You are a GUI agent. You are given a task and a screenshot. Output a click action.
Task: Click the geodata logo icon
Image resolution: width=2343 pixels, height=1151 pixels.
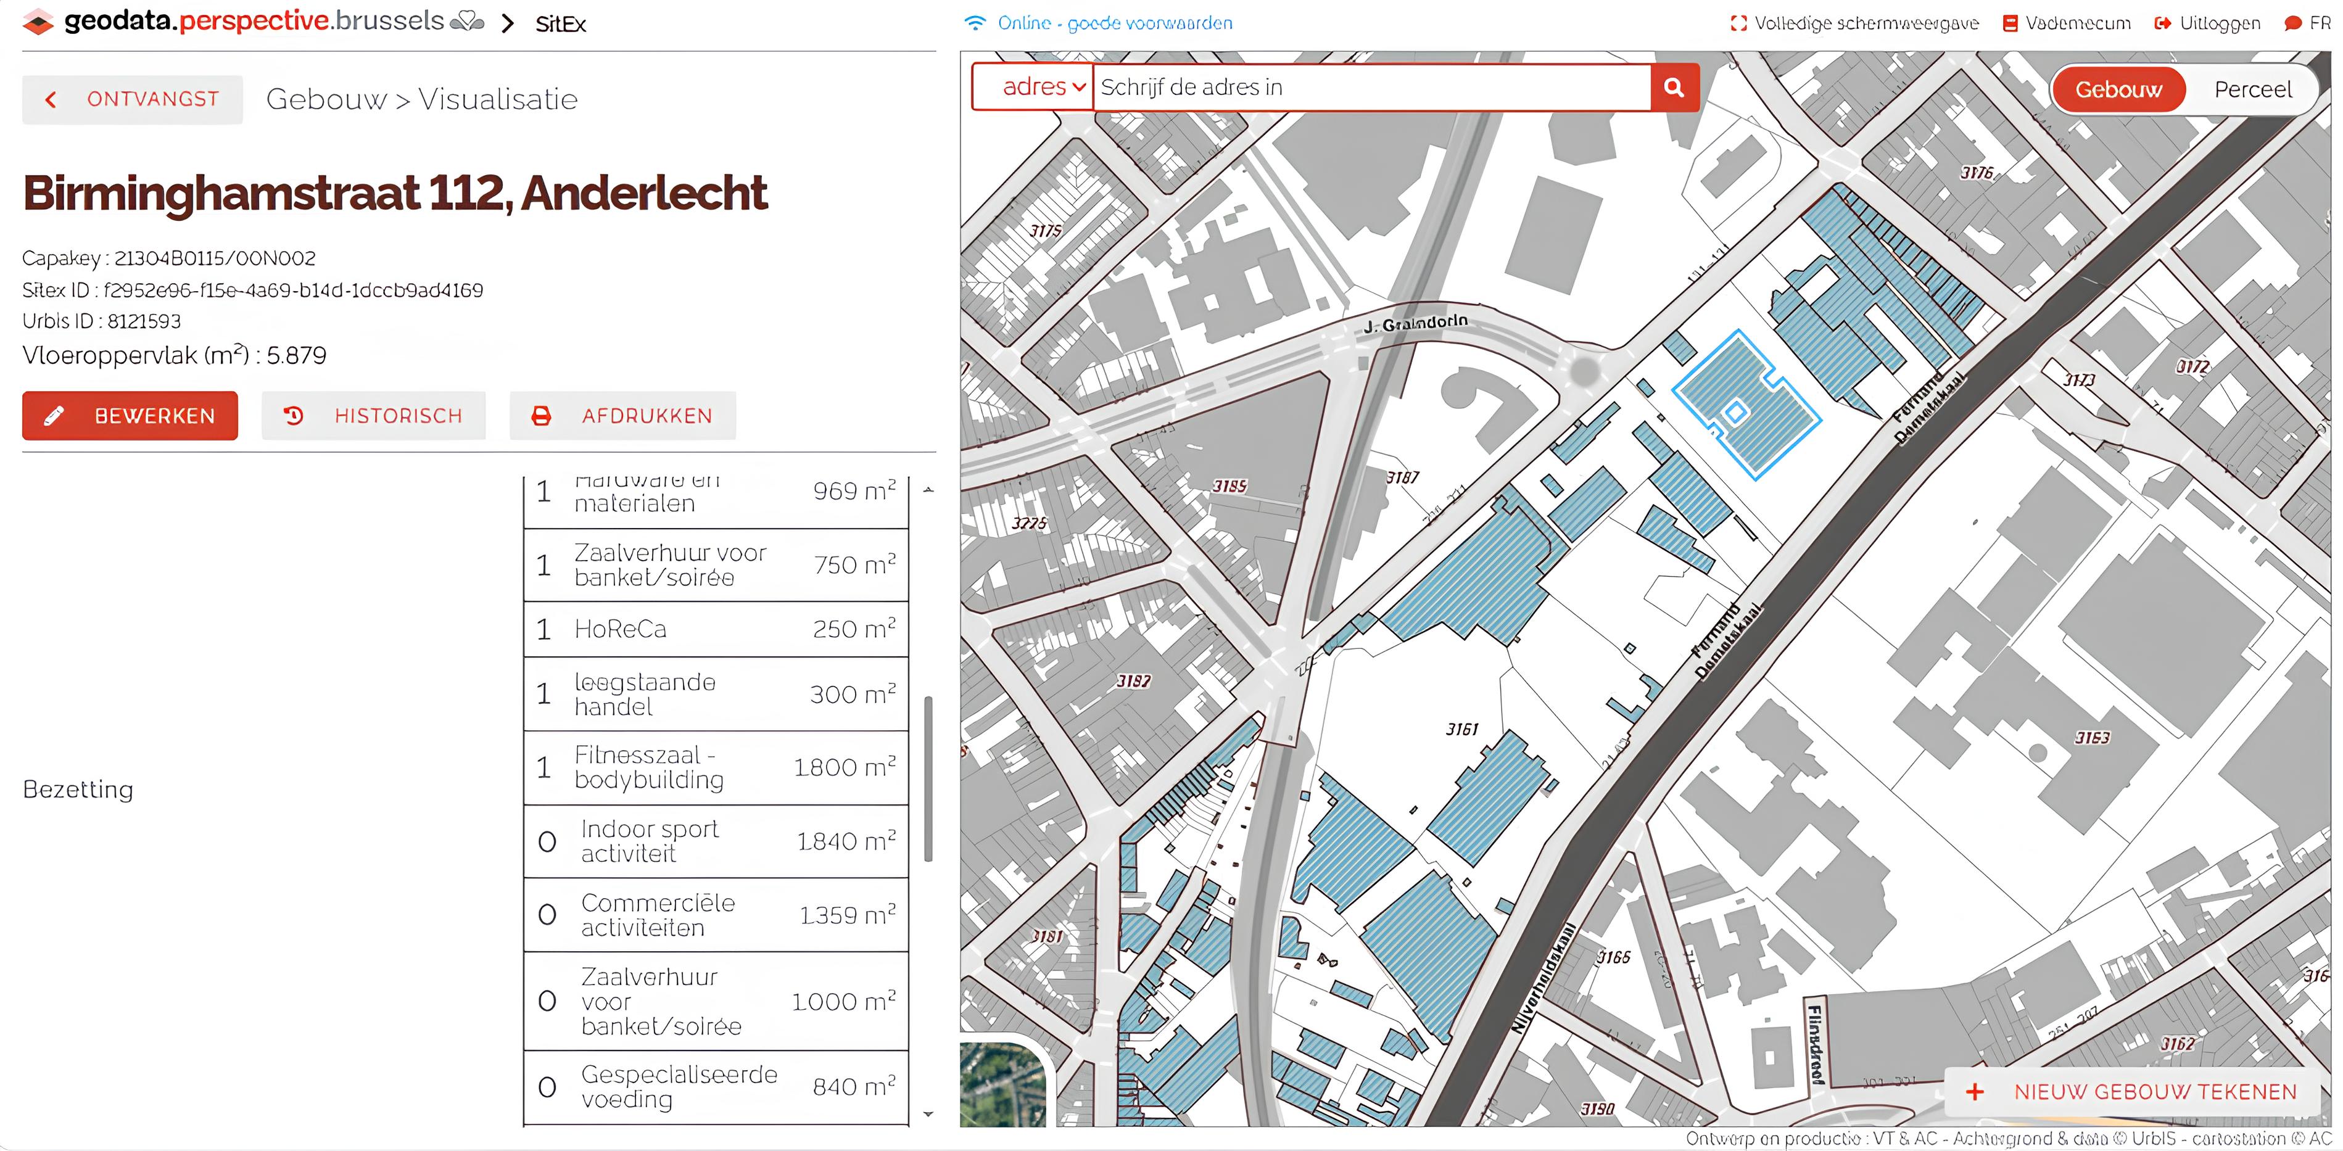37,22
